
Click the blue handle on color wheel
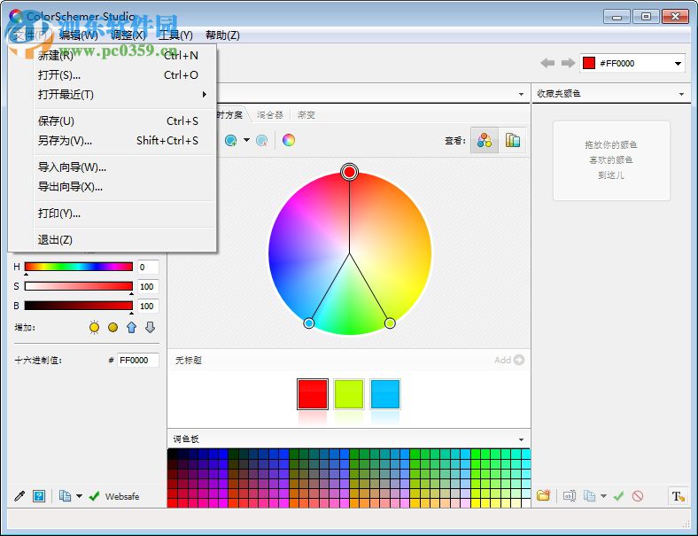309,323
